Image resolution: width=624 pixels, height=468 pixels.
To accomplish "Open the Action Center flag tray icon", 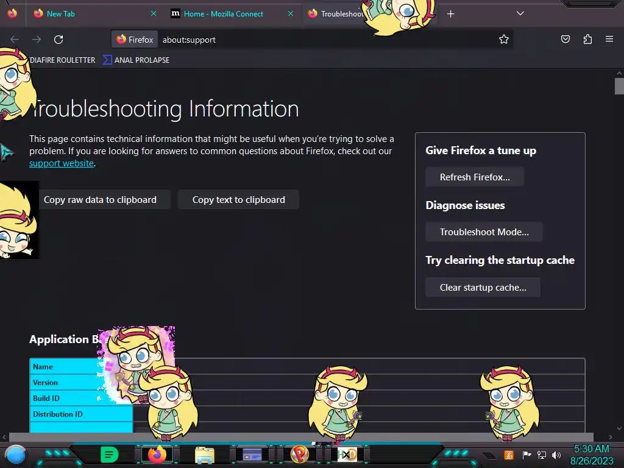I will click(x=526, y=455).
